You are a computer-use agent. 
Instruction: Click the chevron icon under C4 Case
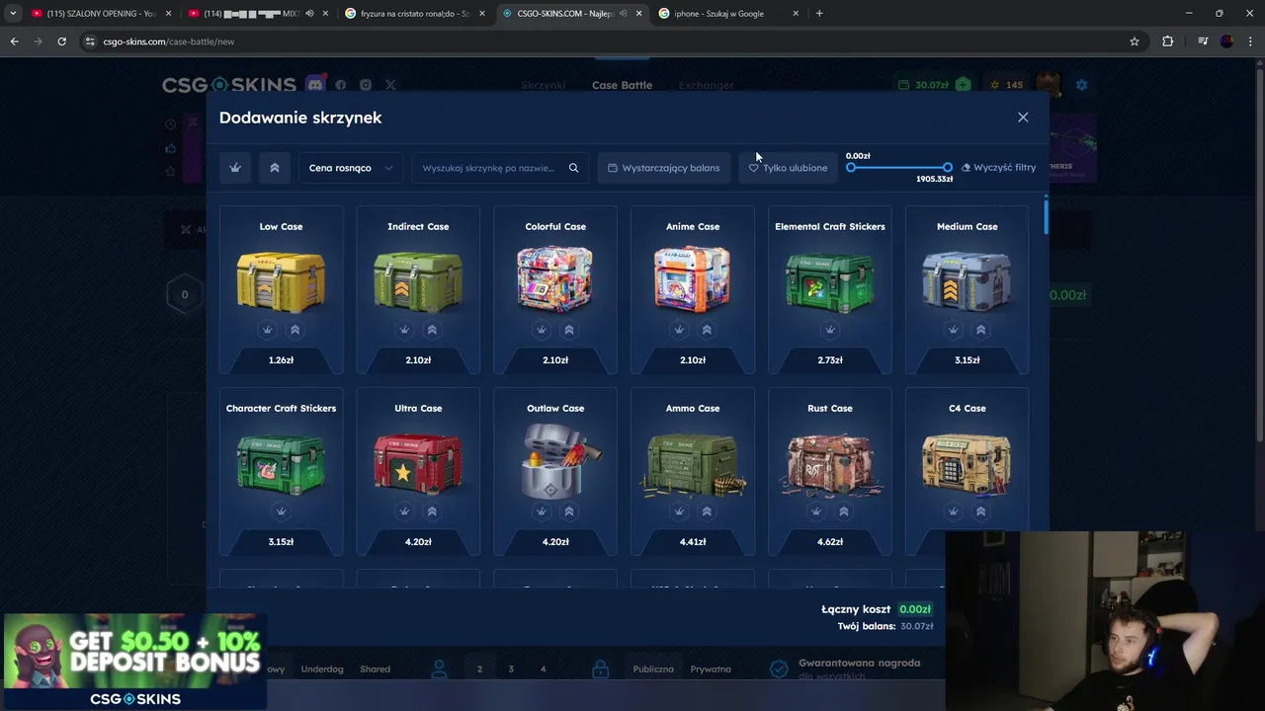tap(981, 512)
